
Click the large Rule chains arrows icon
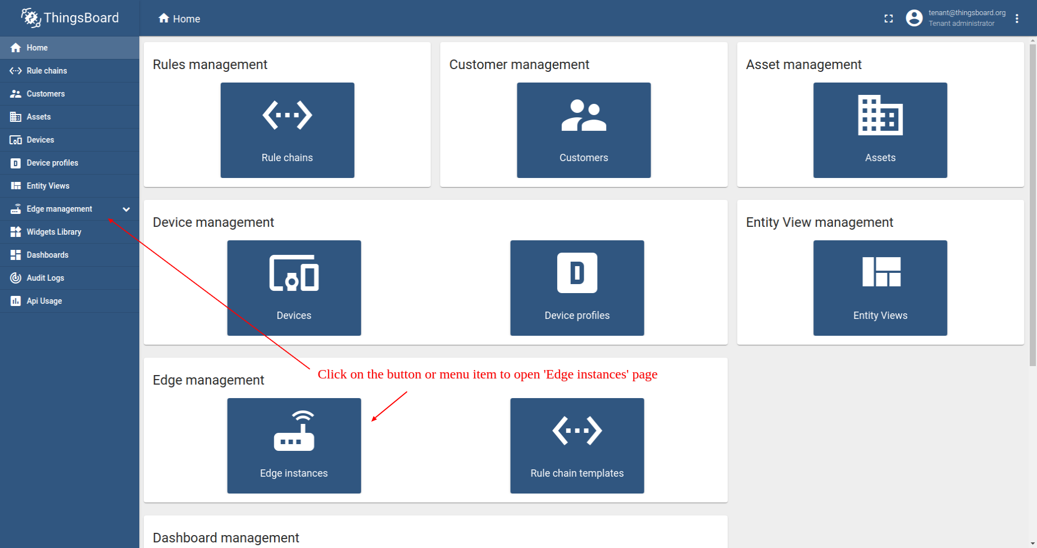(287, 115)
